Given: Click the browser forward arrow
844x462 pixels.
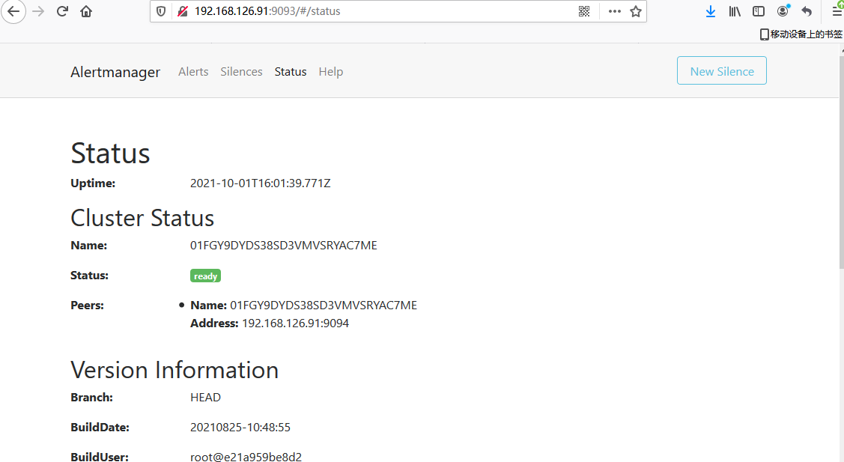Looking at the screenshot, I should pos(38,11).
